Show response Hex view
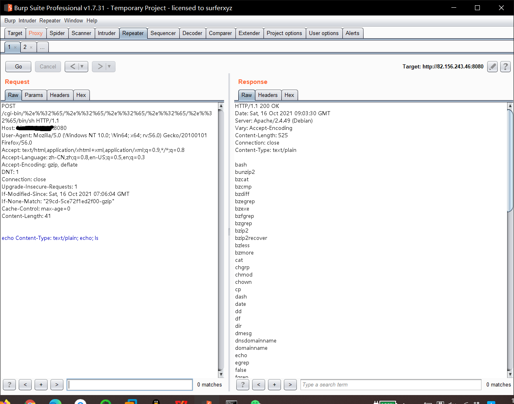The width and height of the screenshot is (514, 404). click(x=290, y=95)
